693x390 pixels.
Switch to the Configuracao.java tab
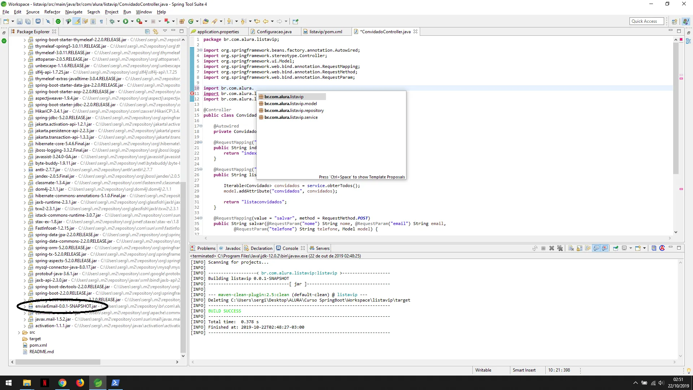click(274, 32)
